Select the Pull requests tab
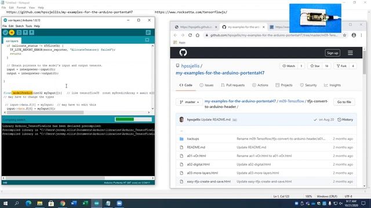Viewport: 371px width, 208px height. (233, 85)
